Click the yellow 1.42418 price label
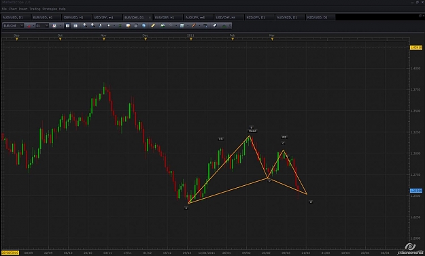The width and height of the screenshot is (425, 256). (x=416, y=48)
